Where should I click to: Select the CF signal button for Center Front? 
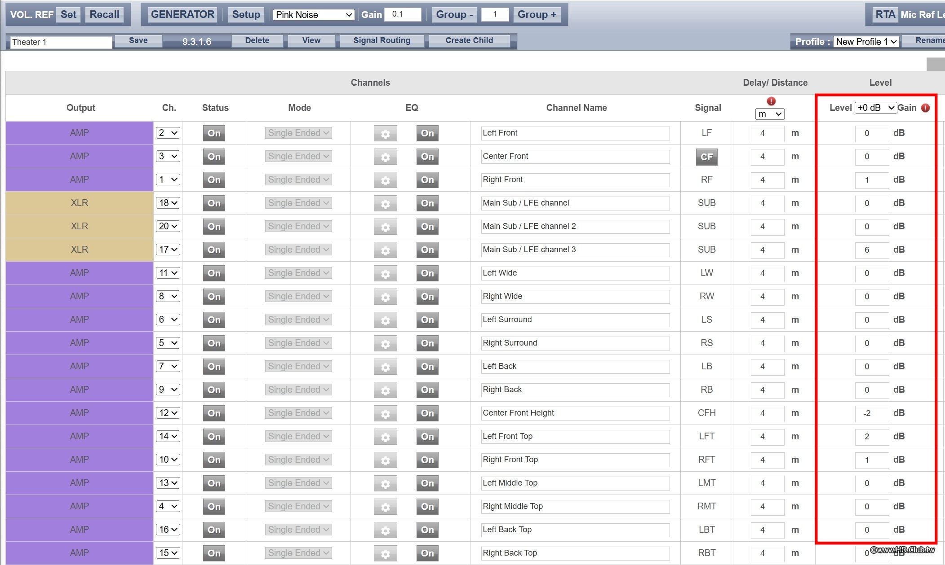pyautogui.click(x=706, y=157)
